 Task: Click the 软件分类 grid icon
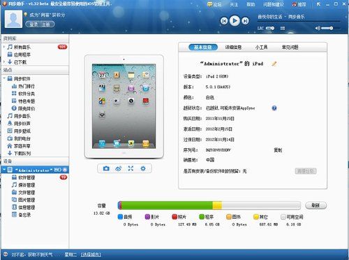coord(14,94)
